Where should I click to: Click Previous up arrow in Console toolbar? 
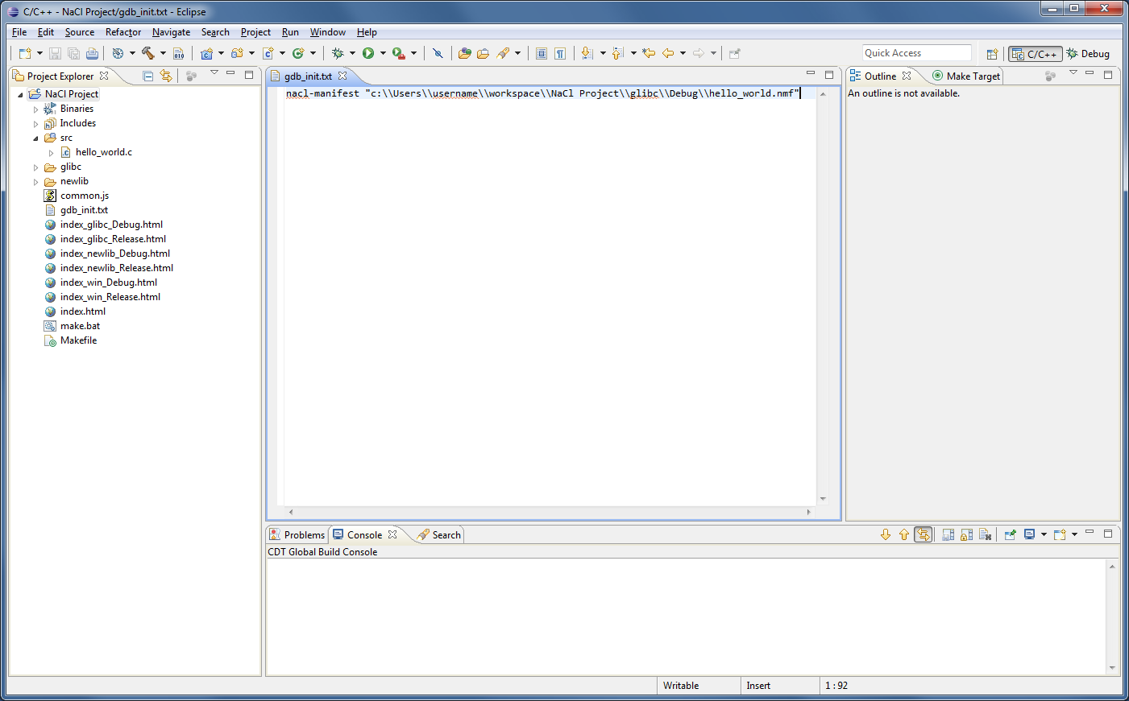click(x=904, y=534)
